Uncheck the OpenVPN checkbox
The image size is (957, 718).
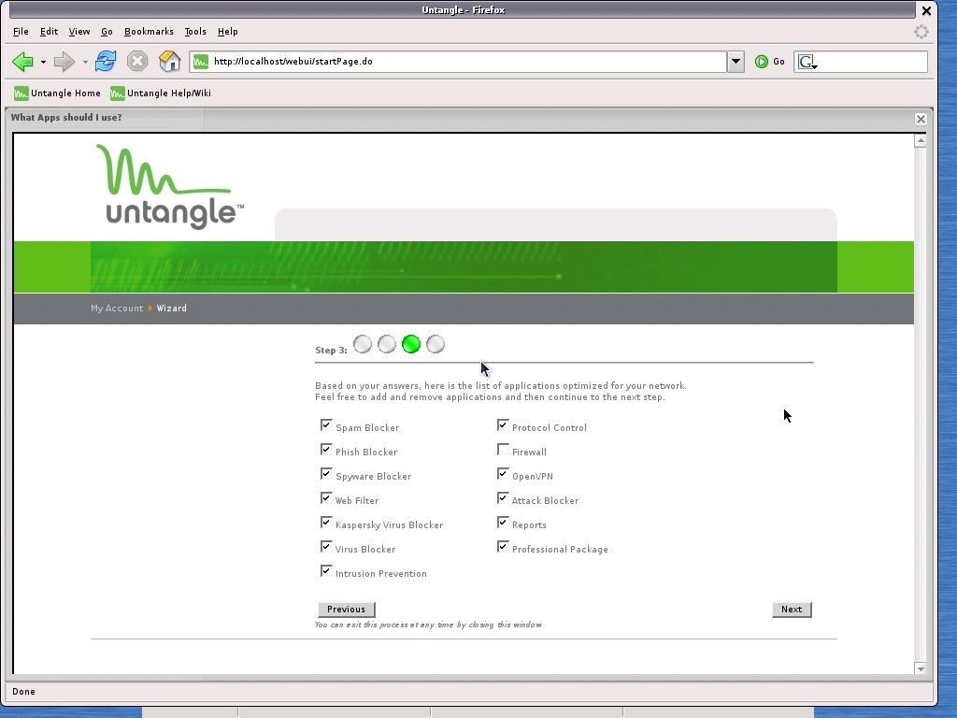tap(503, 474)
